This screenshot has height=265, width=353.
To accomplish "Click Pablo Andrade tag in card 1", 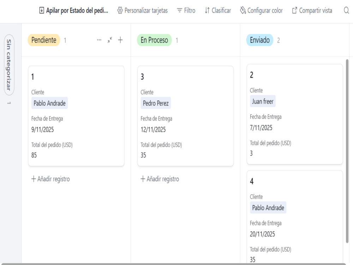I will [x=49, y=103].
